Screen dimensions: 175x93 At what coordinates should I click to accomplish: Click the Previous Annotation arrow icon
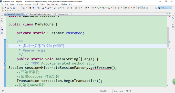pyautogui.click(x=8, y=10)
